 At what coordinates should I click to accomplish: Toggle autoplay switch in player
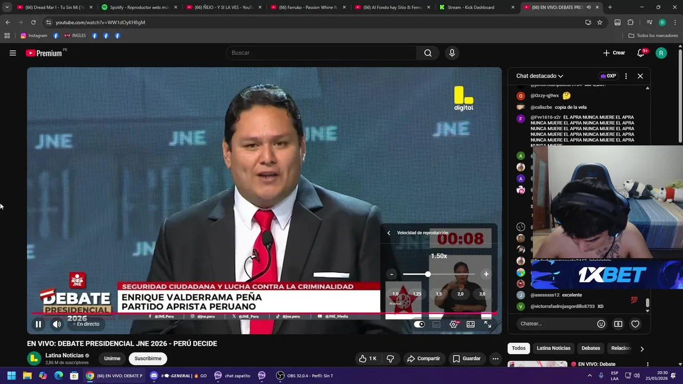[x=419, y=324]
